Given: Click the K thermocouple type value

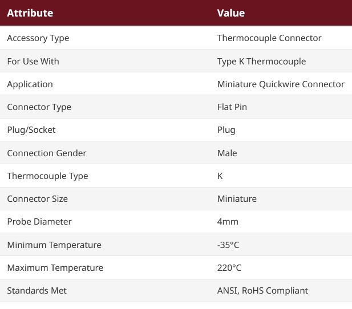Looking at the screenshot, I should tap(220, 176).
